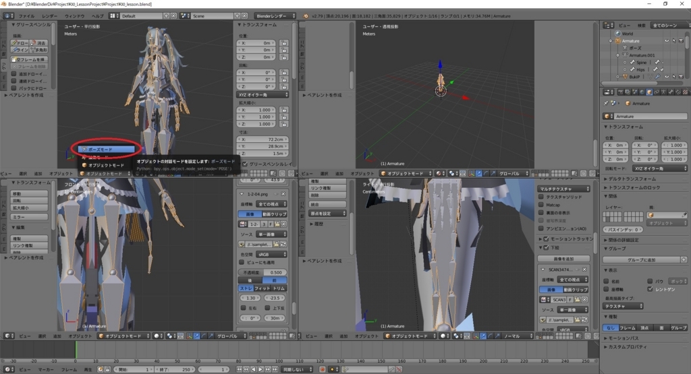Collapse the グリースペンシル panel header
The width and height of the screenshot is (691, 374).
coord(31,25)
